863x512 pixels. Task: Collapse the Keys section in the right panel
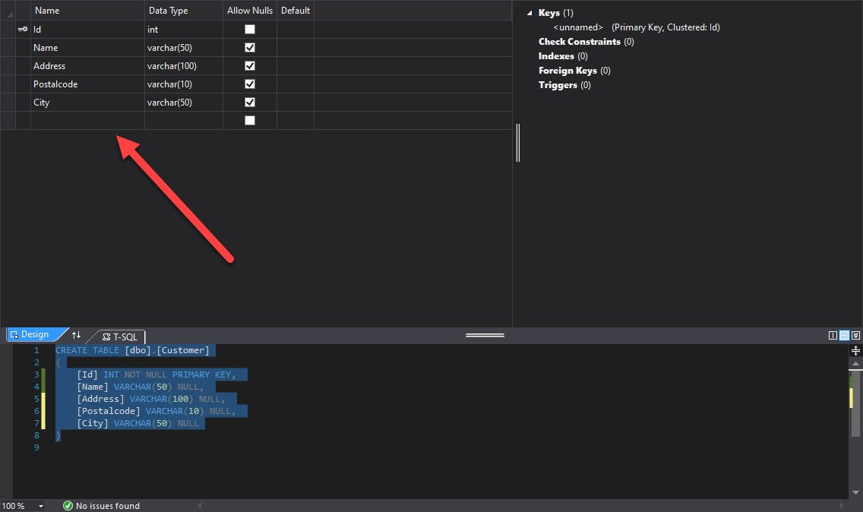point(529,12)
